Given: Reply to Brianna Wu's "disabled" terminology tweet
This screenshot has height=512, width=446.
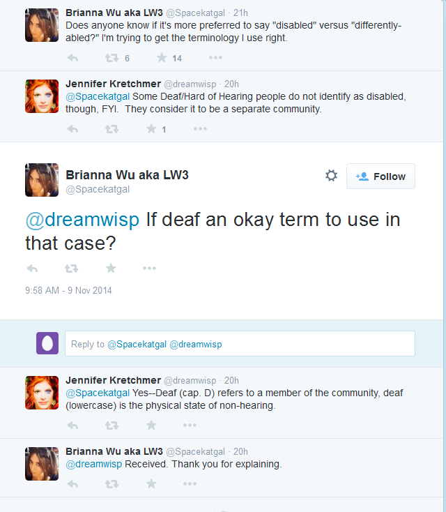Looking at the screenshot, I should [x=72, y=58].
